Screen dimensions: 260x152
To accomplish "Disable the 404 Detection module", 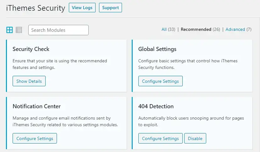I will [195, 138].
